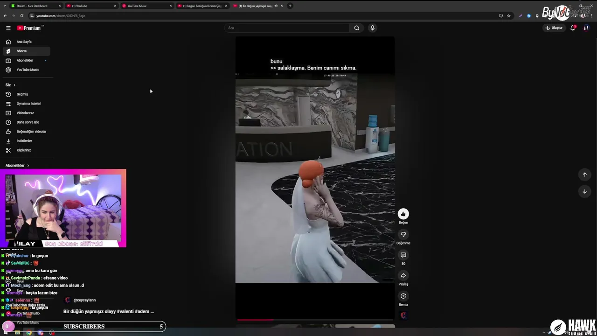Close the YouTube Music tab
597x336 pixels.
pos(171,6)
